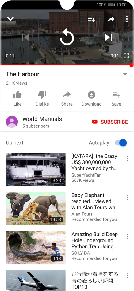Tap the share arrow on video overlay

(111, 19)
